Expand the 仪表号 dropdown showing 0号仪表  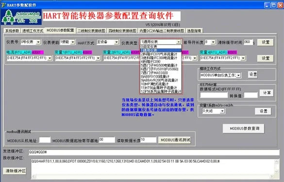click(38, 42)
